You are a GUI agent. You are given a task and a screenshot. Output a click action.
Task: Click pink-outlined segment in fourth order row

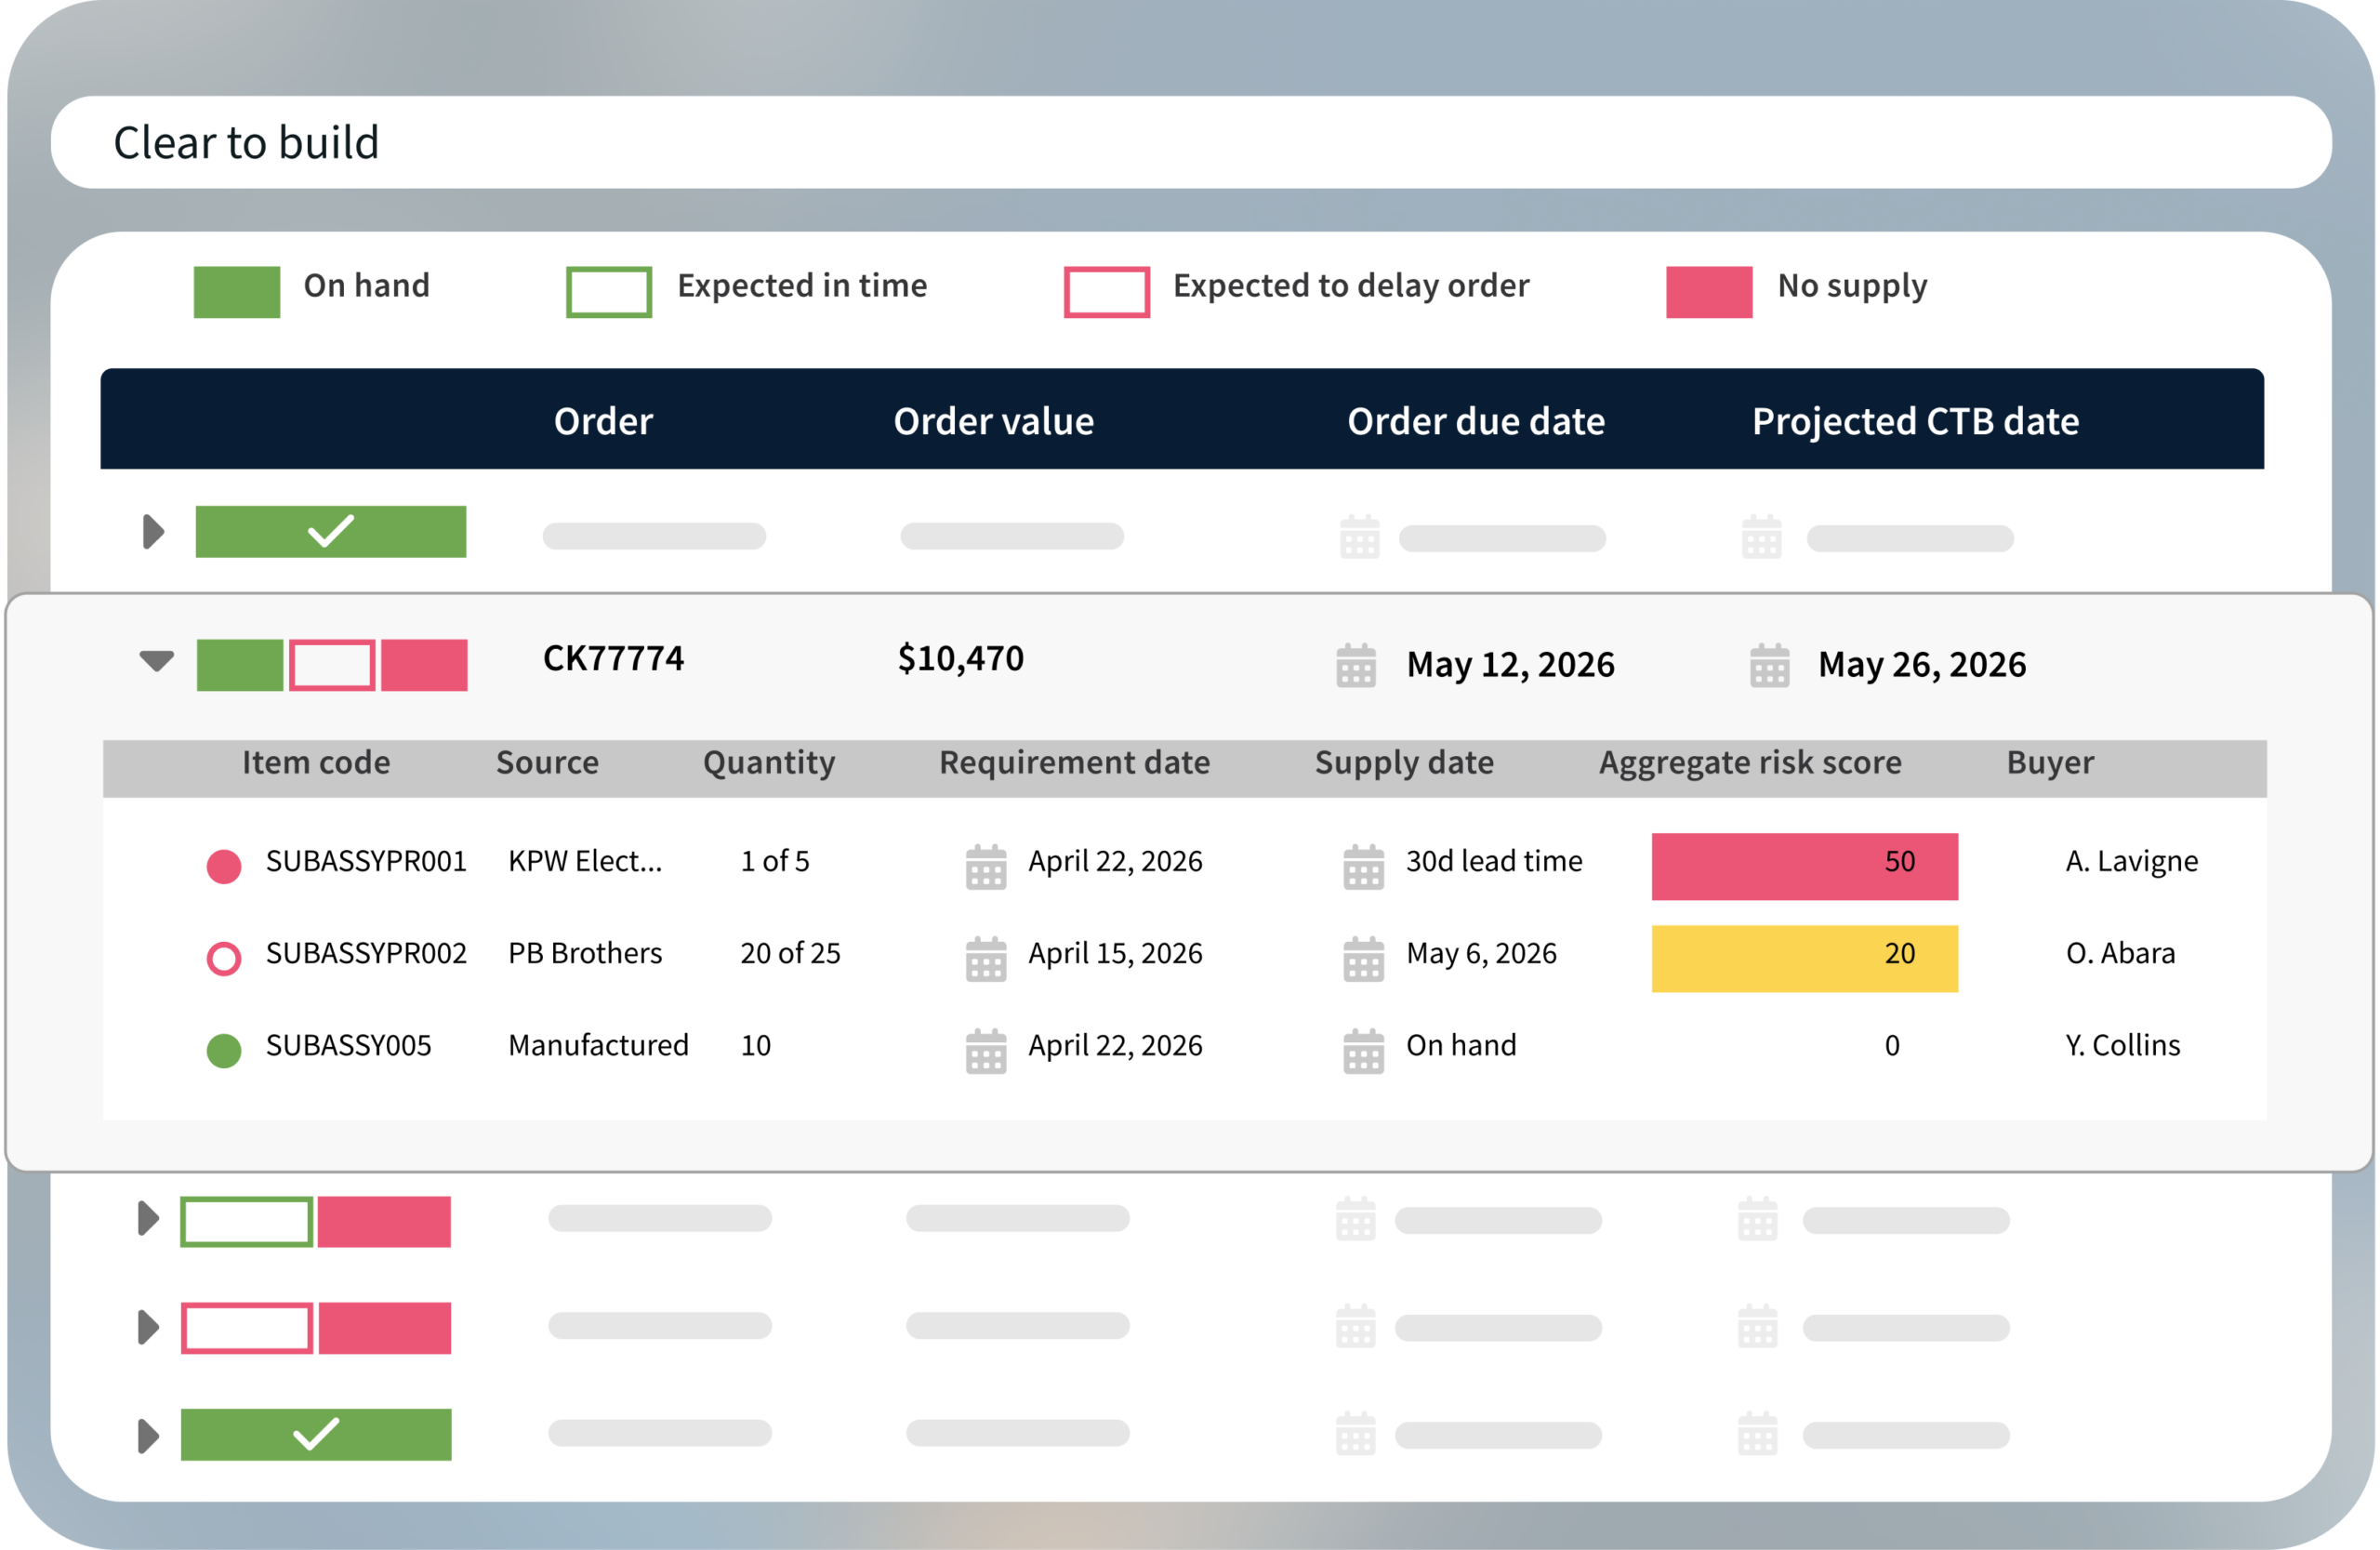coord(247,1328)
